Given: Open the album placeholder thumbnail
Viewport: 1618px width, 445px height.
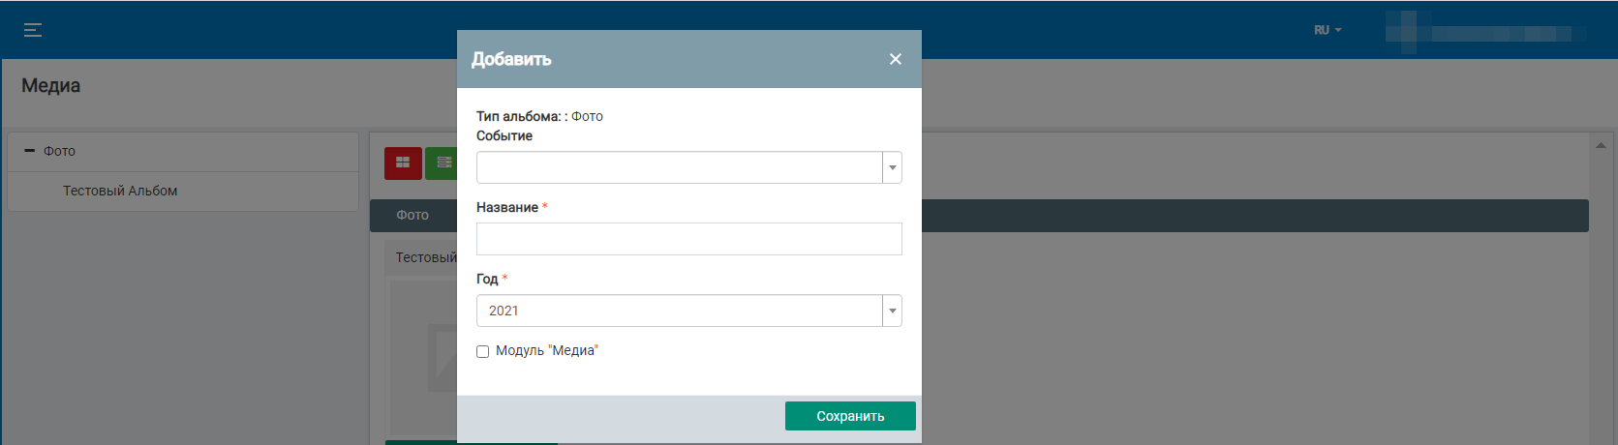Looking at the screenshot, I should click(441, 358).
